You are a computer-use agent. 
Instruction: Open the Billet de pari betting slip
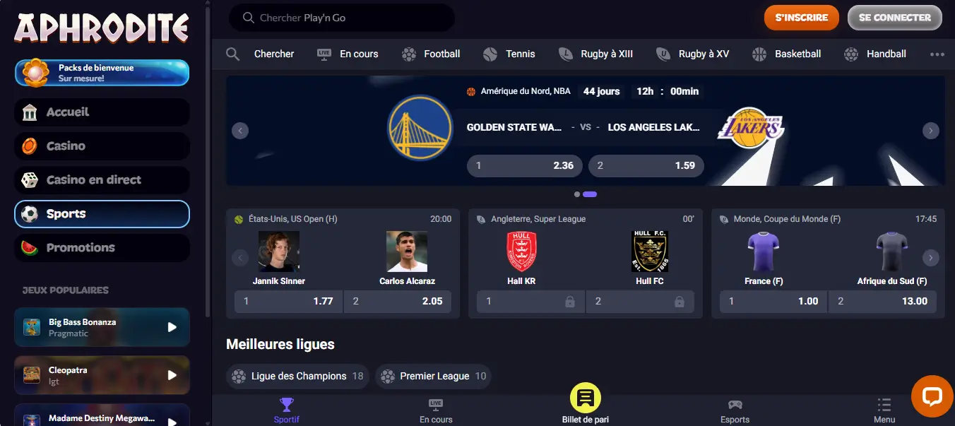586,405
